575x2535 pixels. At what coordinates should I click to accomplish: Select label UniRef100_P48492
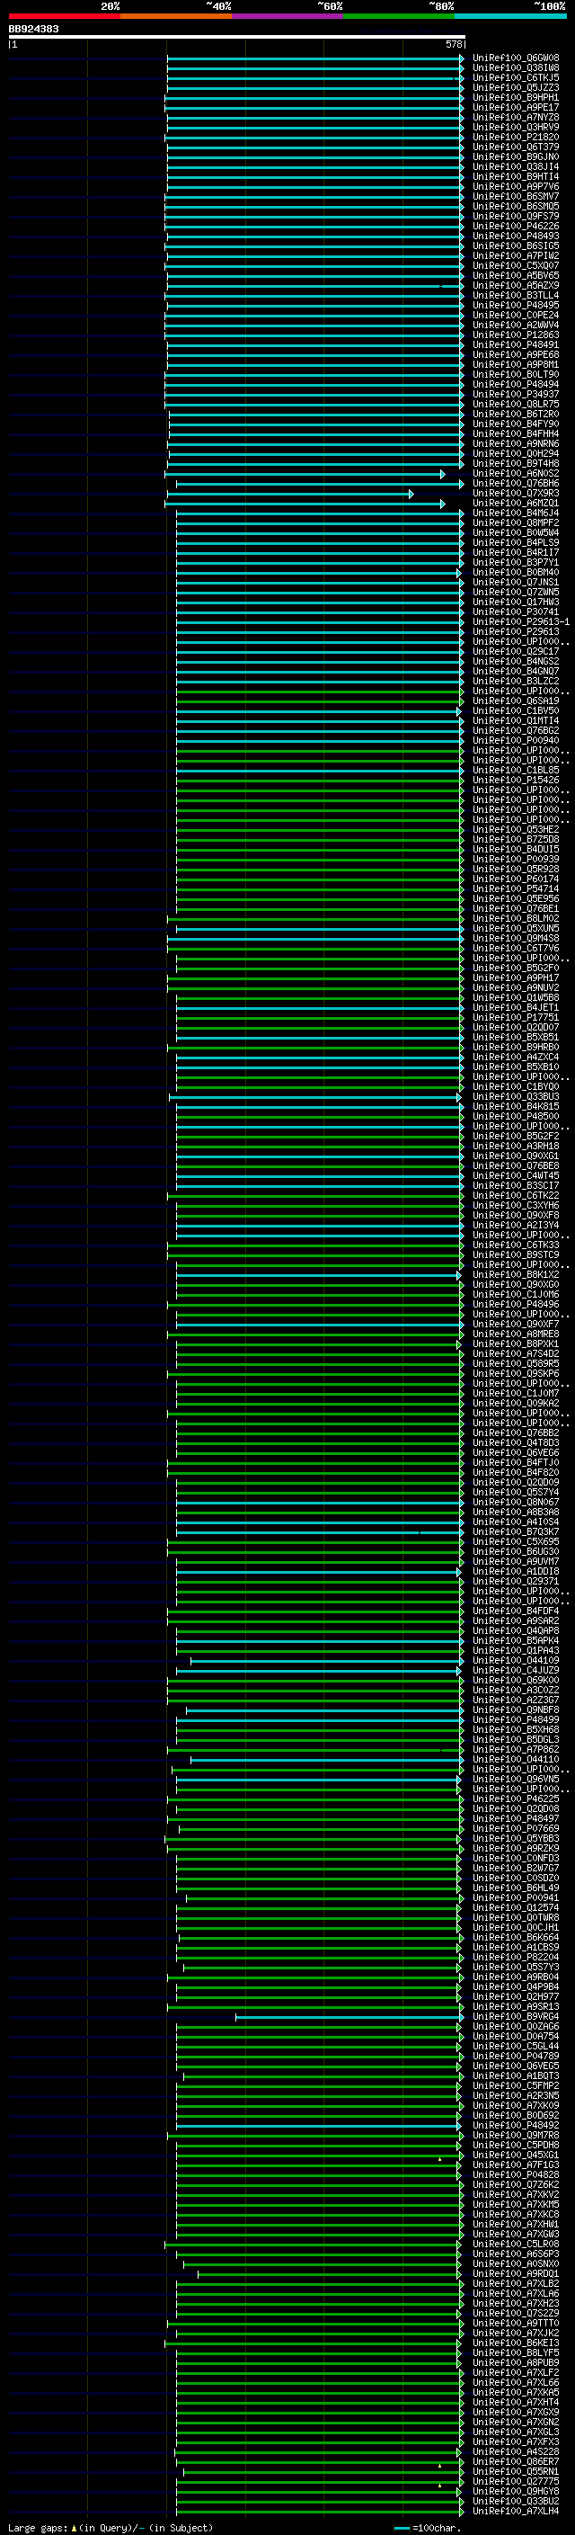[516, 2126]
